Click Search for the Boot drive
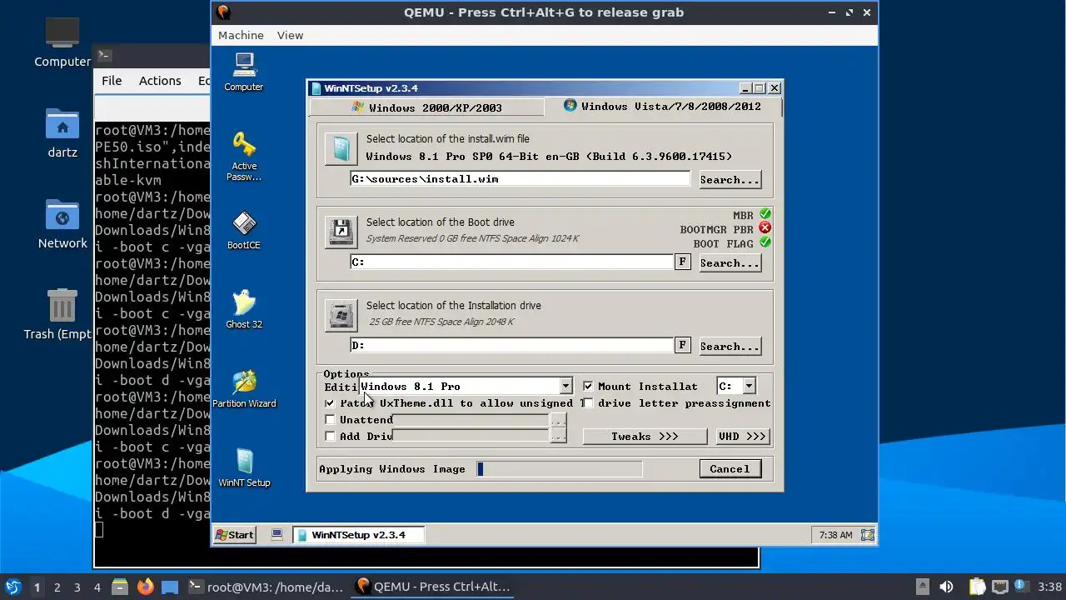Screen dimensions: 1066x600 tap(730, 262)
